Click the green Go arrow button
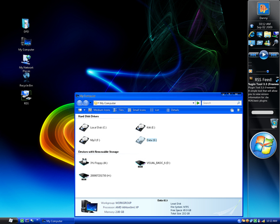 point(198,103)
